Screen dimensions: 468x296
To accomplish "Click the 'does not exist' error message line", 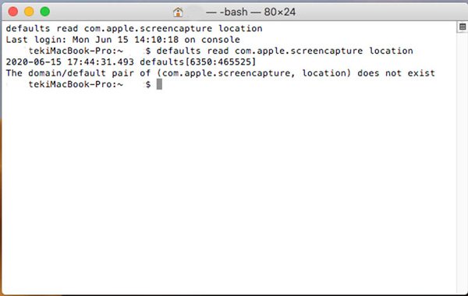I will (220, 73).
